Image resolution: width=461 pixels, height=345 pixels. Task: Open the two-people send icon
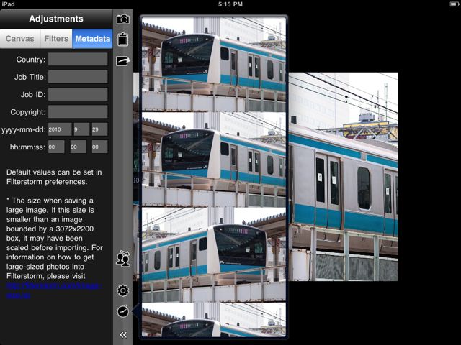click(123, 258)
